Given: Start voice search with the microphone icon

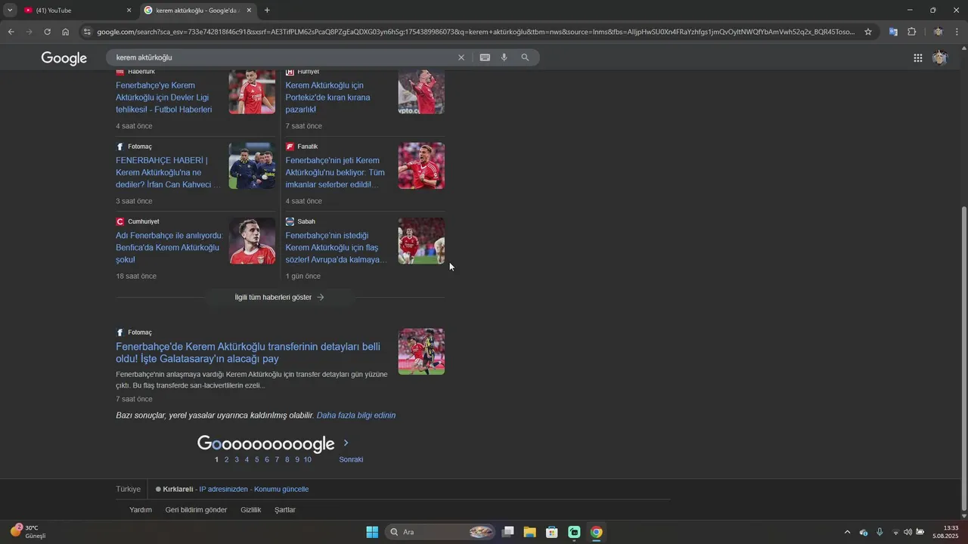Looking at the screenshot, I should click(504, 57).
